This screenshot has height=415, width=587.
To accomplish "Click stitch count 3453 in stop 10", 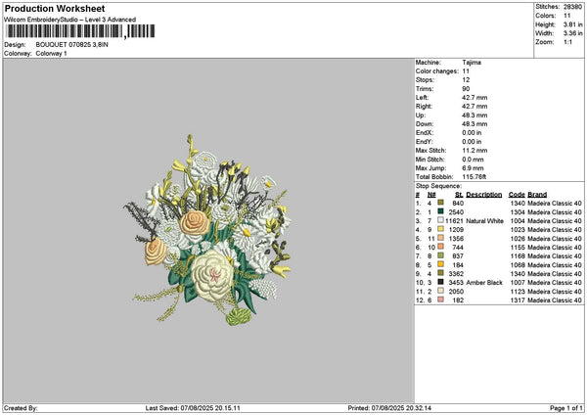I will pos(456,283).
